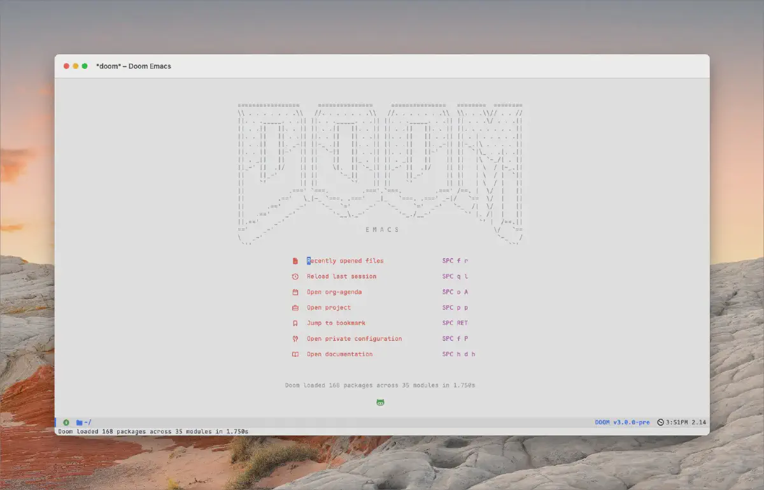Click the bookmark icon beside Jump to bookmark
The width and height of the screenshot is (764, 490).
(x=295, y=323)
